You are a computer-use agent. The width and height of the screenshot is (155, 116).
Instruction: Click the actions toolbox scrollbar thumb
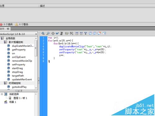pos(36,48)
